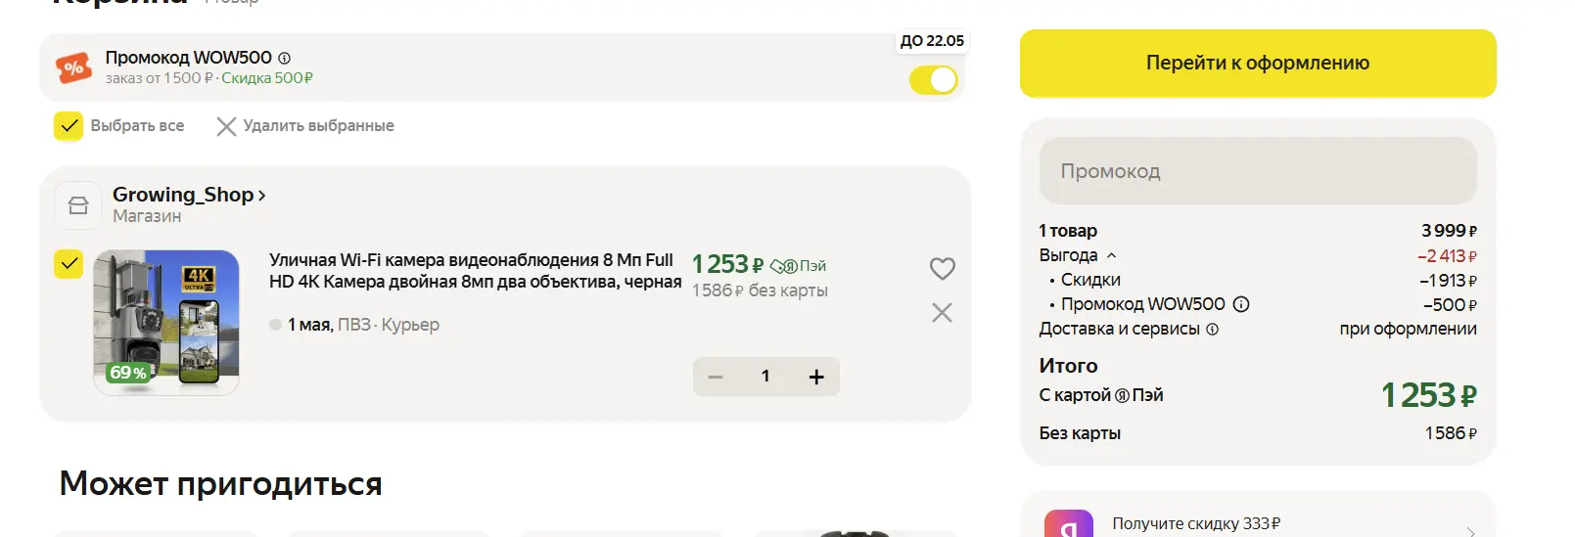Open the camera product thumbnail image
The width and height of the screenshot is (1575, 537).
(166, 323)
